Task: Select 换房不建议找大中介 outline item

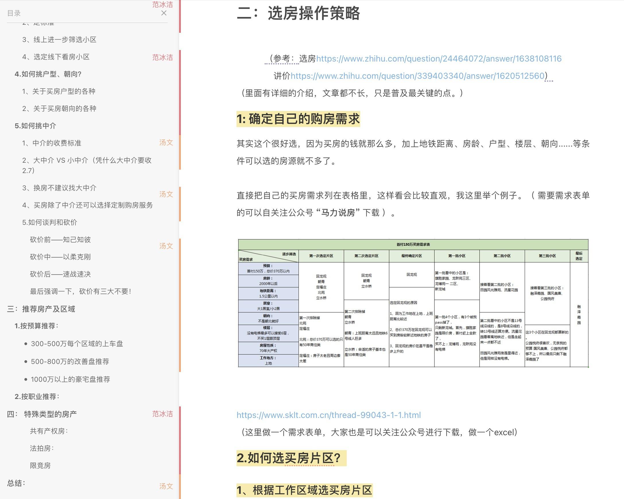Action: pyautogui.click(x=59, y=188)
